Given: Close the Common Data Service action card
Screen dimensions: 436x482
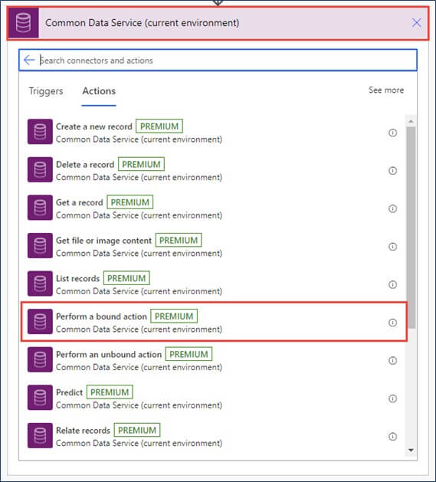Looking at the screenshot, I should (x=416, y=23).
